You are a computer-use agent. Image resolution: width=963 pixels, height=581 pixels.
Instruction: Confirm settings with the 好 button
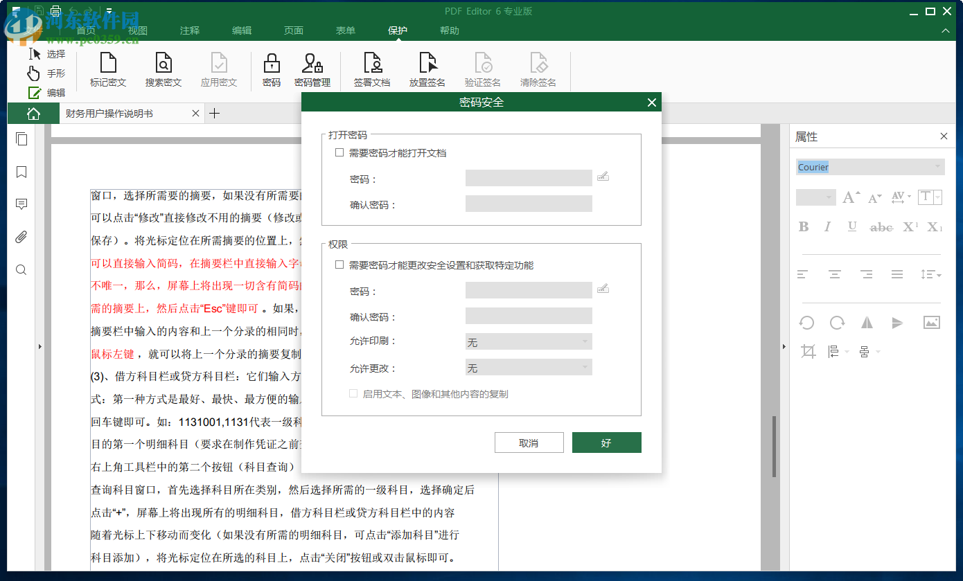(606, 443)
